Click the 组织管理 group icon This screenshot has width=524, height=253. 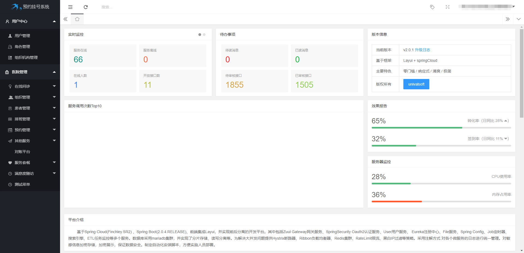tap(11, 97)
